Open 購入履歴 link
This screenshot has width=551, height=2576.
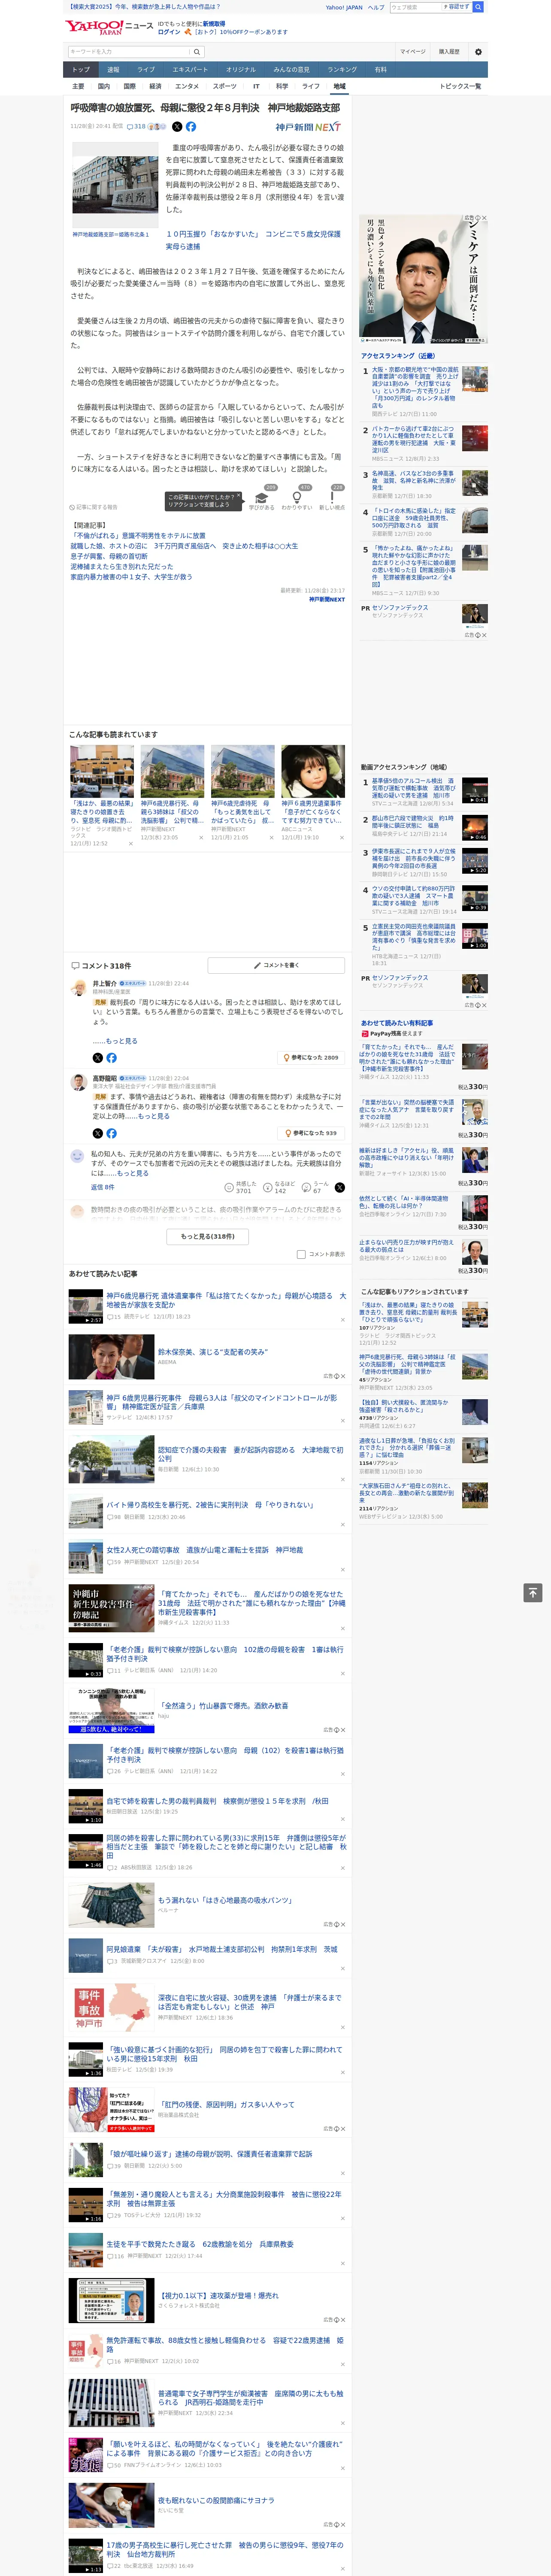tap(449, 51)
